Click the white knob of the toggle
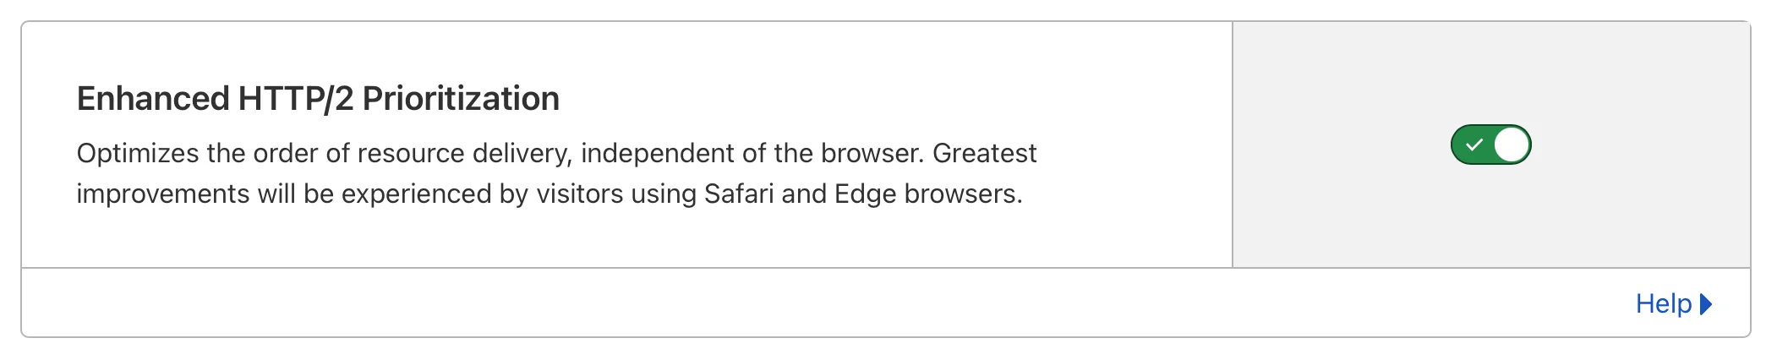Screen dimensions: 1777x360 1512,145
